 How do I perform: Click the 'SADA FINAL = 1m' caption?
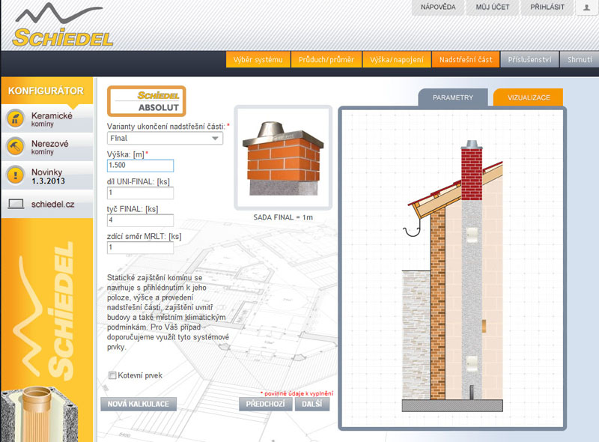[283, 217]
